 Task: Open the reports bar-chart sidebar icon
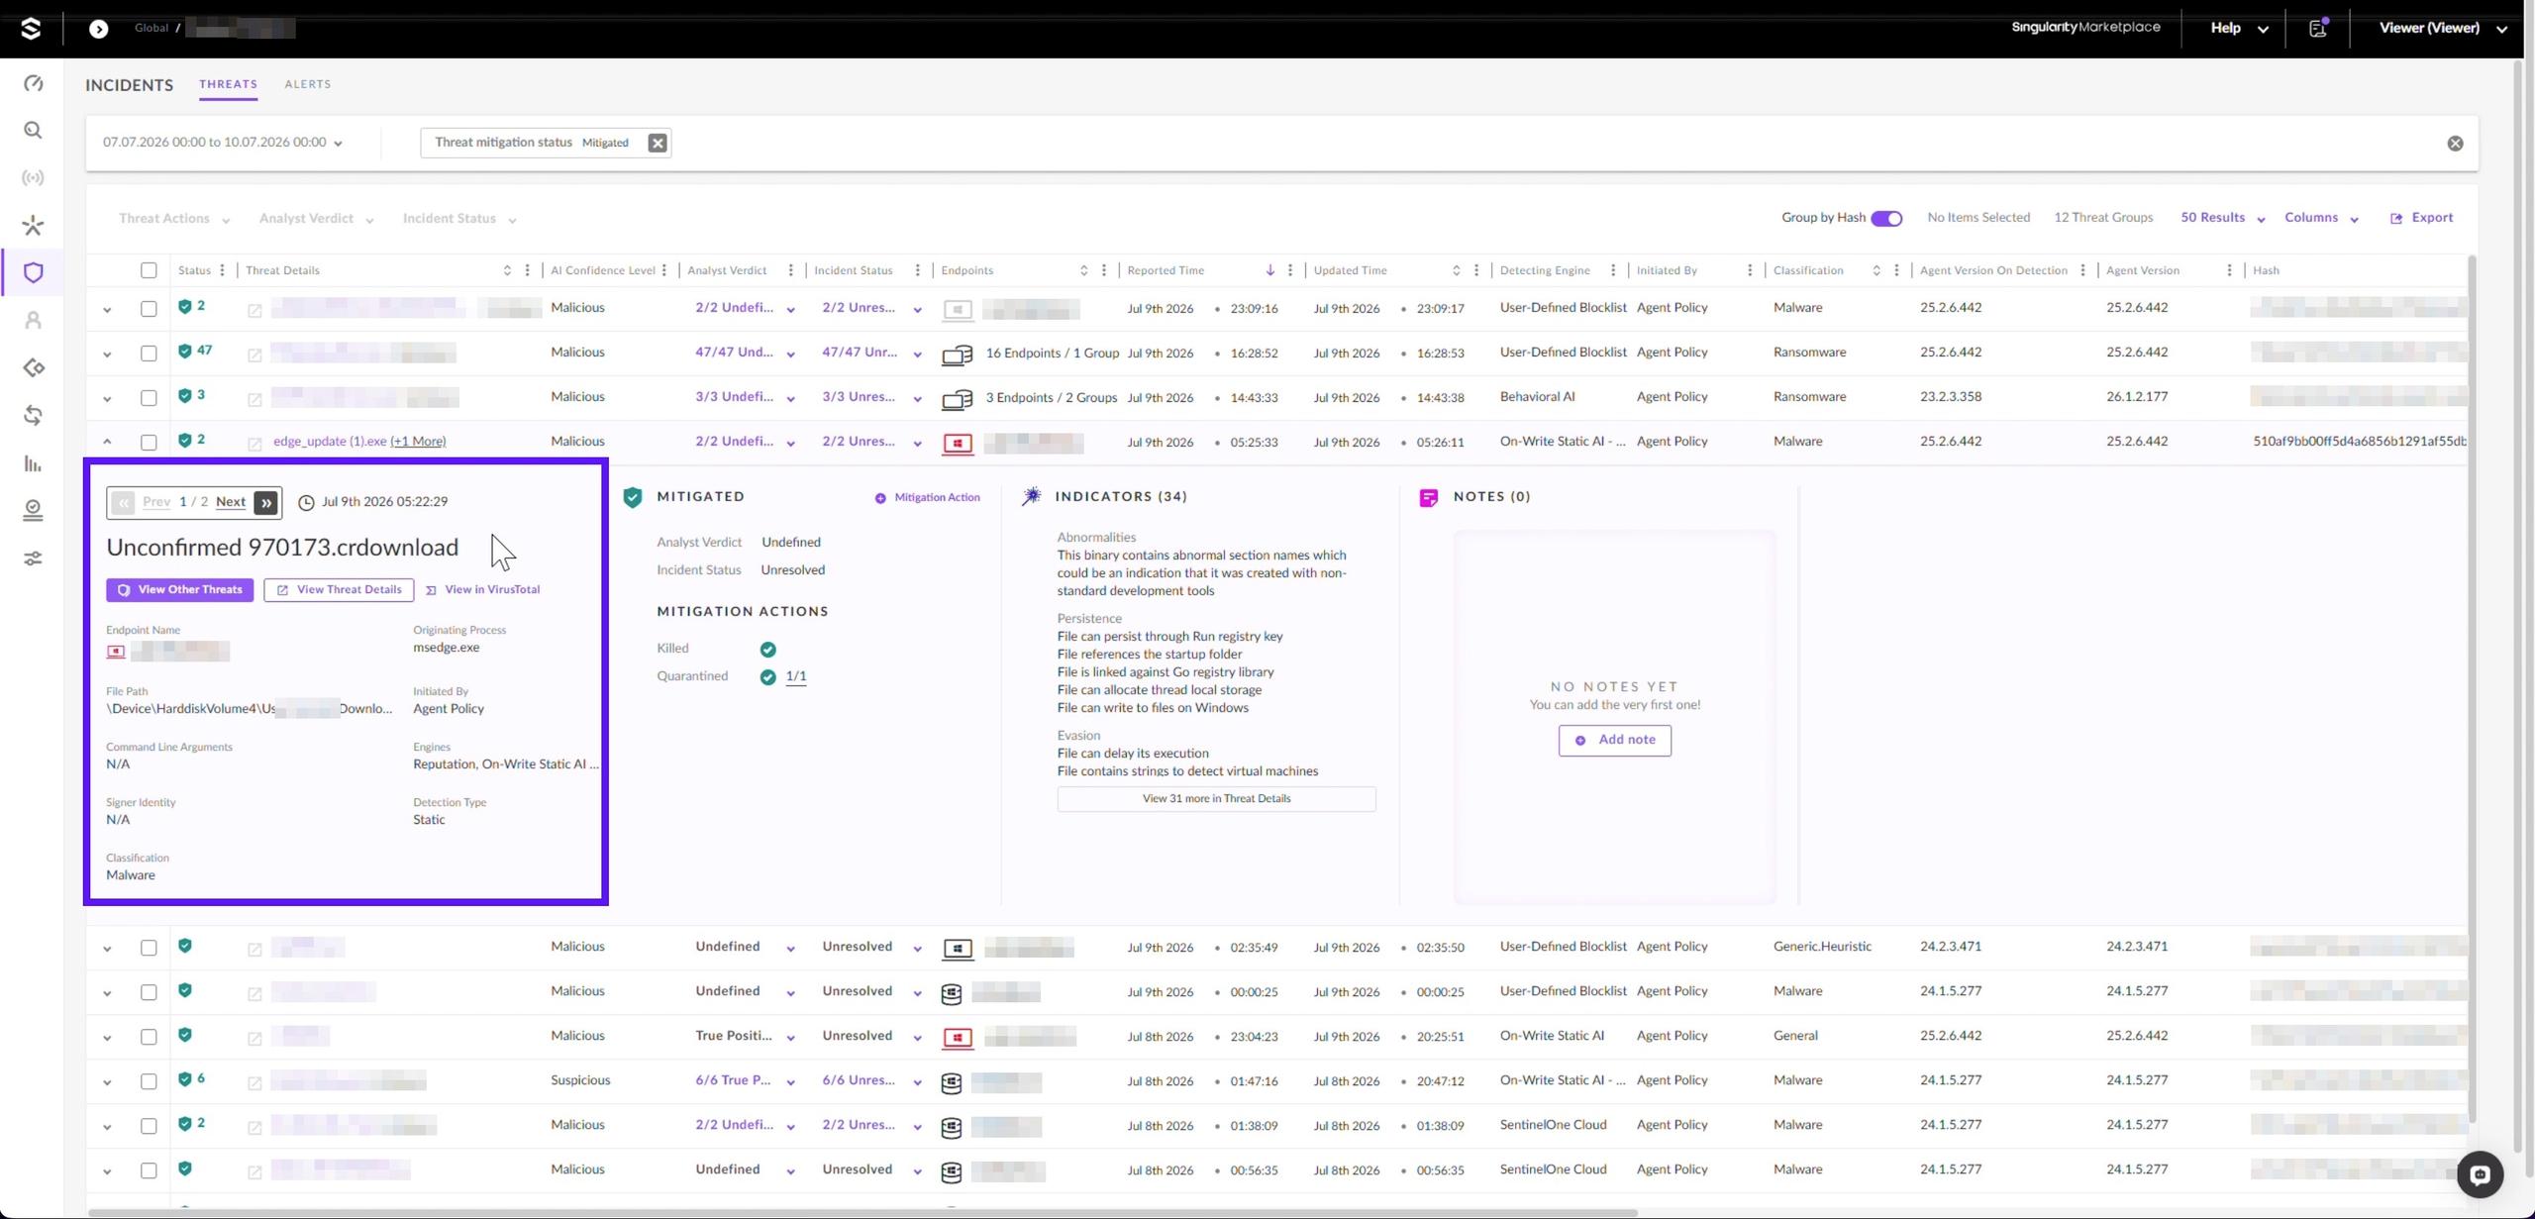tap(33, 463)
